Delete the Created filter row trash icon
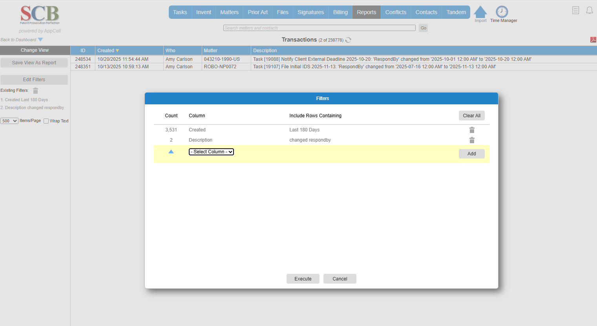Viewport: 597px width, 326px height. [472, 130]
